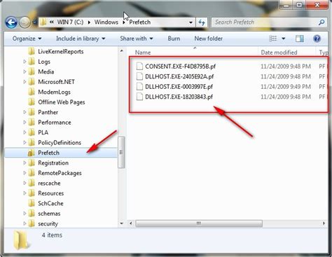Expand the Logs folder node

click(x=25, y=62)
